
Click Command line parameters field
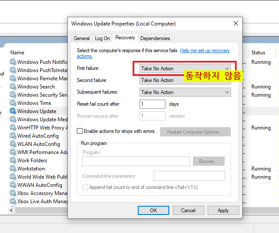tap(189, 176)
